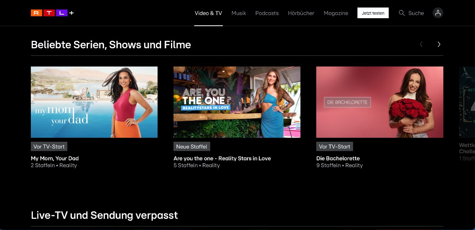Open Are You The One thumbnail
The width and height of the screenshot is (475, 230).
(x=237, y=102)
